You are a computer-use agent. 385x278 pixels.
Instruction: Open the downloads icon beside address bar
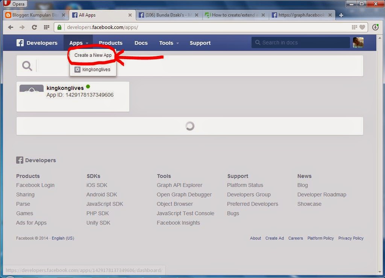376,27
